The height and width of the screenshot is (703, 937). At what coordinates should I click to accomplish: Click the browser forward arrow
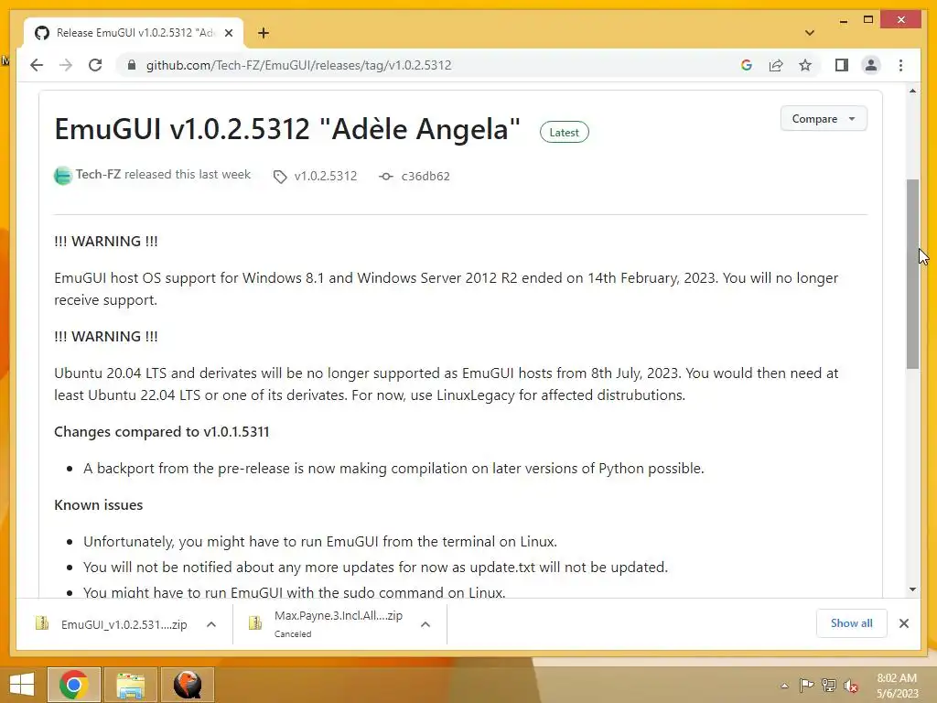click(x=66, y=65)
